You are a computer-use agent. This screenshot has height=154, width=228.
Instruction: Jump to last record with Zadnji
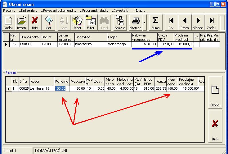pyautogui.click(x=211, y=23)
